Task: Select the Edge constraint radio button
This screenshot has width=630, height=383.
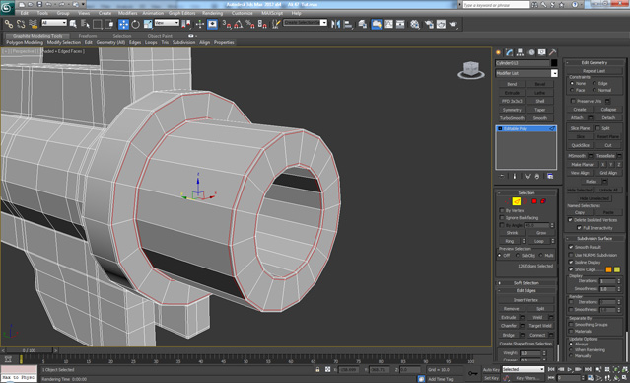Action: click(595, 83)
